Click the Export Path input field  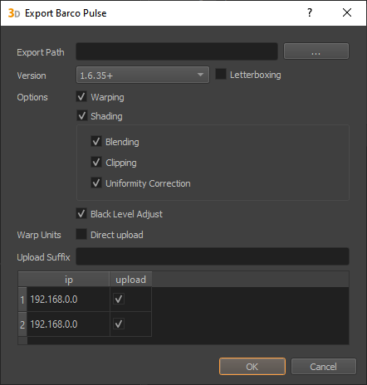click(x=177, y=51)
